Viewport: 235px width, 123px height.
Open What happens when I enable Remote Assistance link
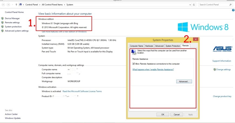pos(153,69)
